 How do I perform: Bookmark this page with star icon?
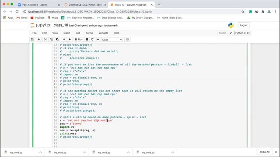[243, 12]
